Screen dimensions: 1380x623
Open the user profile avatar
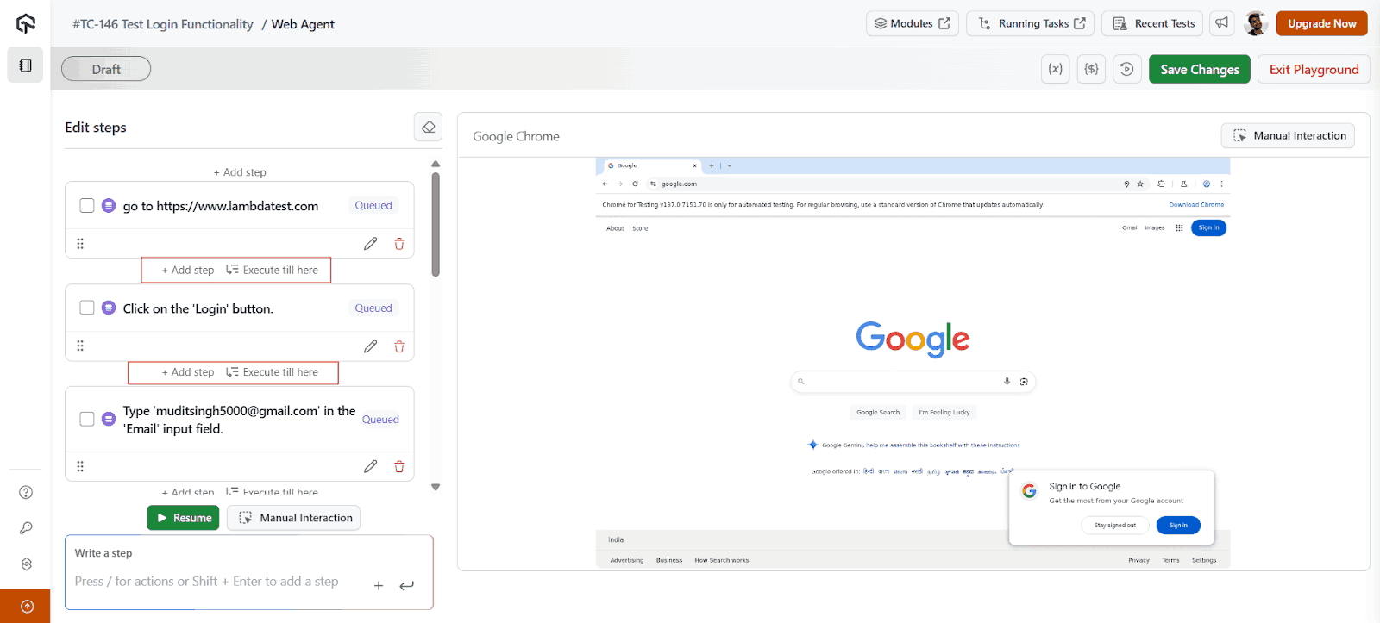coord(1256,23)
